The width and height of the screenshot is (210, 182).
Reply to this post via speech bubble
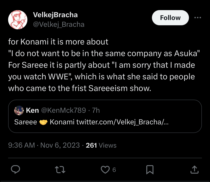(16, 170)
